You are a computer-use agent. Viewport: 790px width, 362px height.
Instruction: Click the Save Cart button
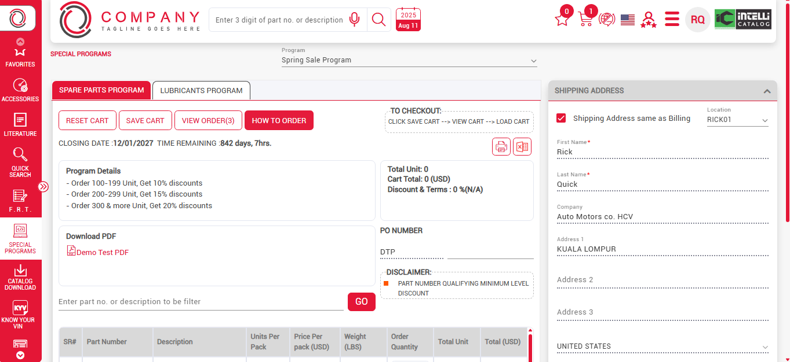(145, 120)
